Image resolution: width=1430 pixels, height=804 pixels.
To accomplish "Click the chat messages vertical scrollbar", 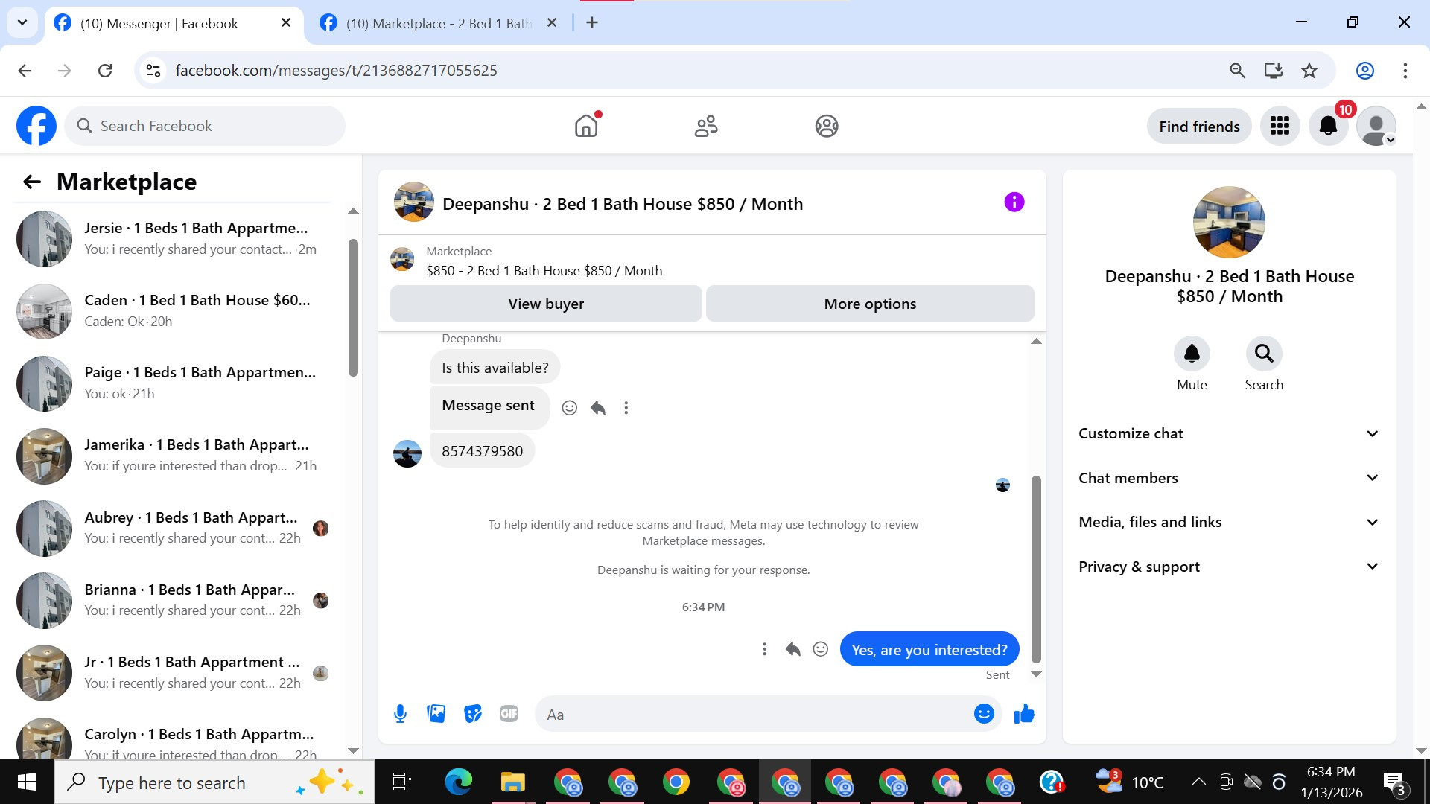I will coord(1035,569).
